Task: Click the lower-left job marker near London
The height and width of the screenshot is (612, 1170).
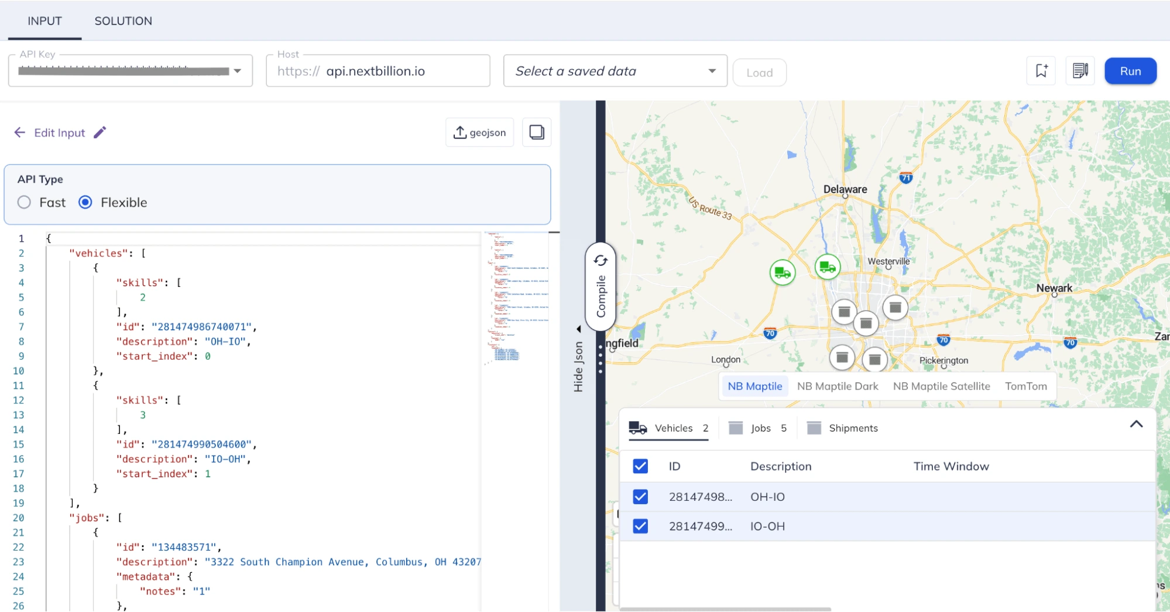Action: pos(842,357)
